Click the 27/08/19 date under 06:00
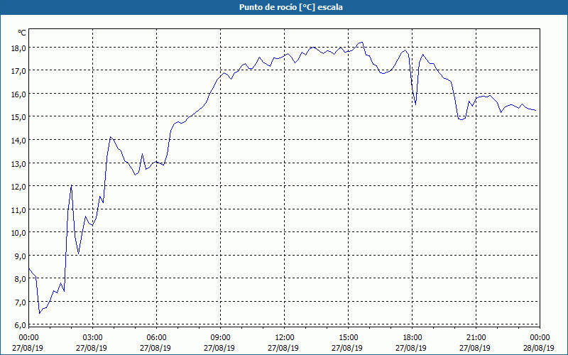This screenshot has height=355, width=568. pos(155,348)
